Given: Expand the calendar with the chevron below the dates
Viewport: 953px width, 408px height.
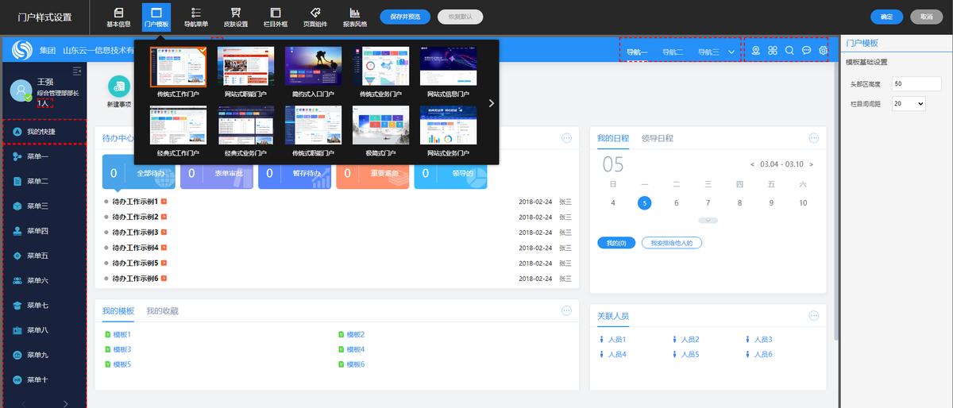Looking at the screenshot, I should (708, 220).
